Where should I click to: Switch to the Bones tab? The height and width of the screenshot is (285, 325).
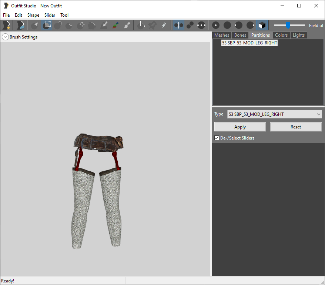[x=240, y=35]
